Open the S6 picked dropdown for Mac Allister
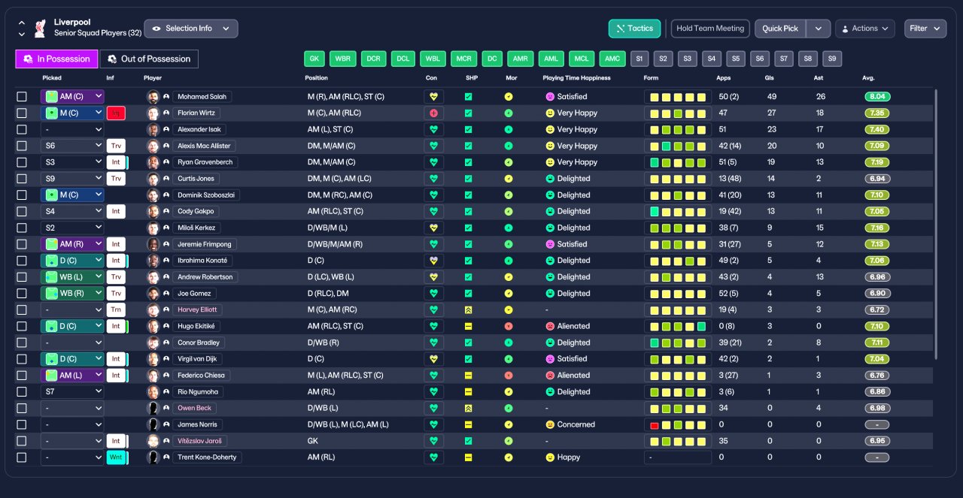Image resolution: width=963 pixels, height=498 pixels. [72, 146]
